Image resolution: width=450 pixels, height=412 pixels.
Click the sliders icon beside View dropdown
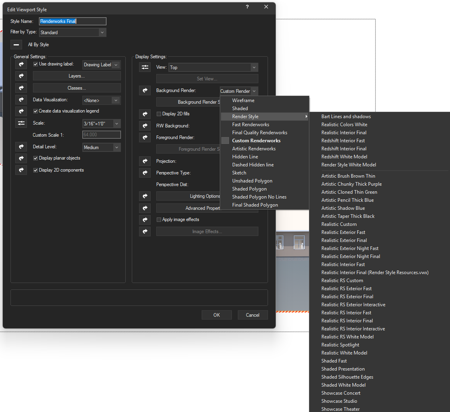[145, 68]
